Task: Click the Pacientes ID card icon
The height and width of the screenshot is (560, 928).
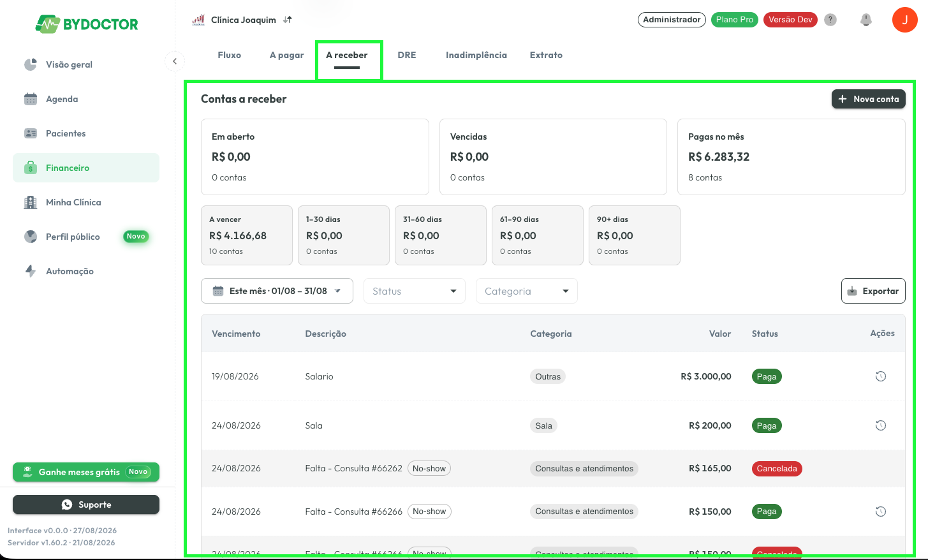Action: (31, 133)
